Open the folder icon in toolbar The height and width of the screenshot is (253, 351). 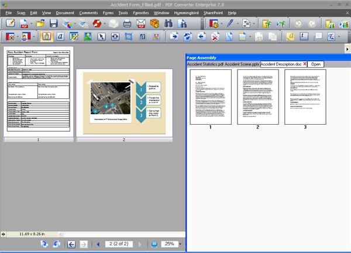40,24
